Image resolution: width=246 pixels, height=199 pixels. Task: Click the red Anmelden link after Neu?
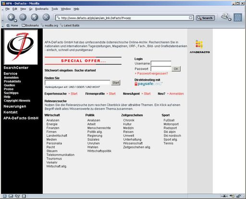175,94
